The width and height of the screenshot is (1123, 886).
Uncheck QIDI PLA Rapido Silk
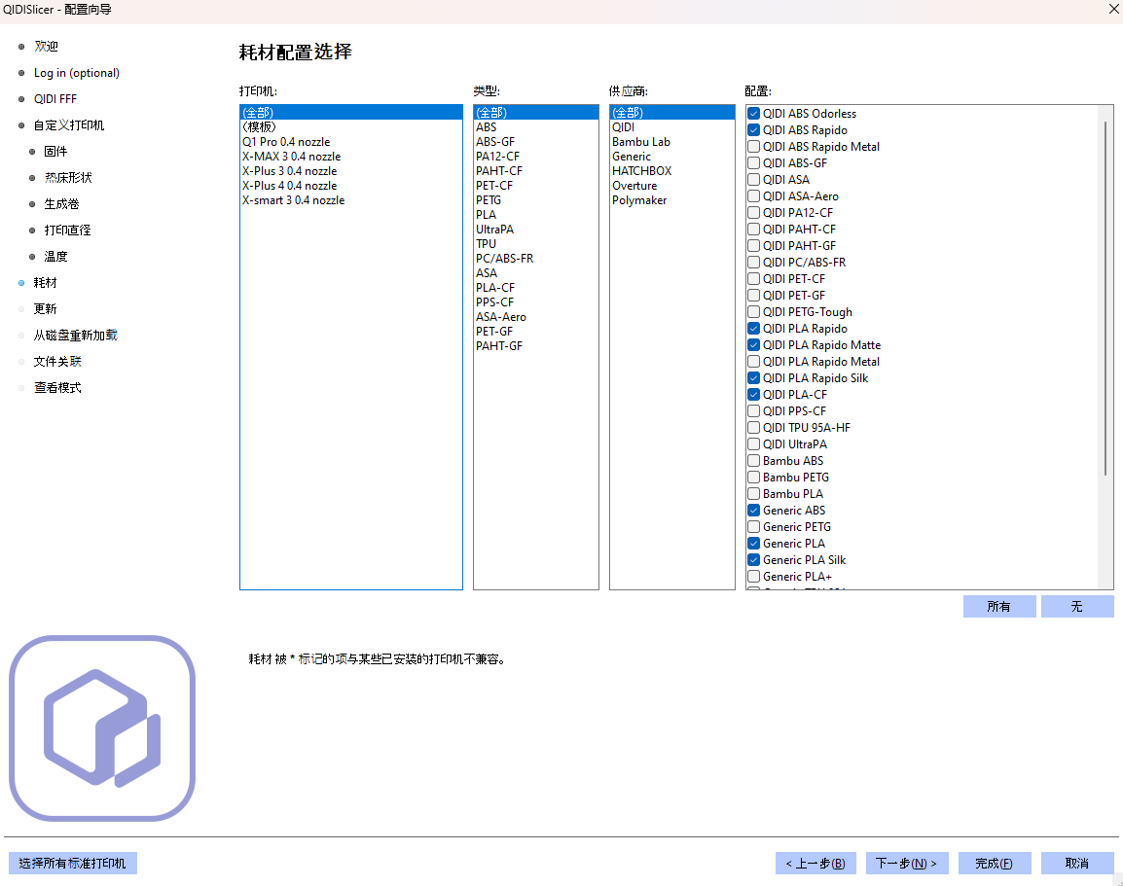coord(753,378)
